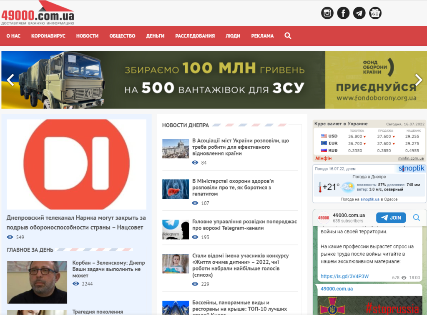Click eye views icon showing 229
The height and width of the screenshot is (315, 427).
(195, 284)
